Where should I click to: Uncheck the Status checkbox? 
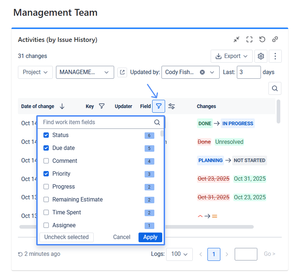coord(46,135)
